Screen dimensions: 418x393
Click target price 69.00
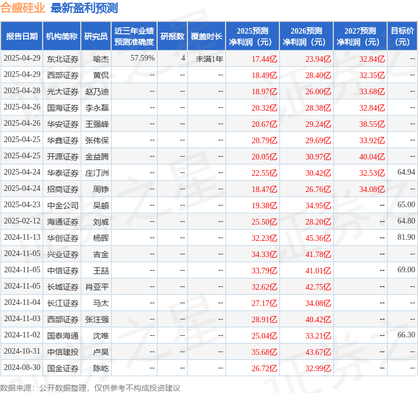(406, 269)
